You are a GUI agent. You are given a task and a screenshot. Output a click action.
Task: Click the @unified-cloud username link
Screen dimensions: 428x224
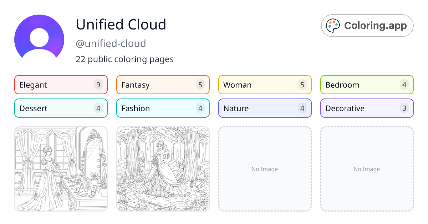click(111, 43)
